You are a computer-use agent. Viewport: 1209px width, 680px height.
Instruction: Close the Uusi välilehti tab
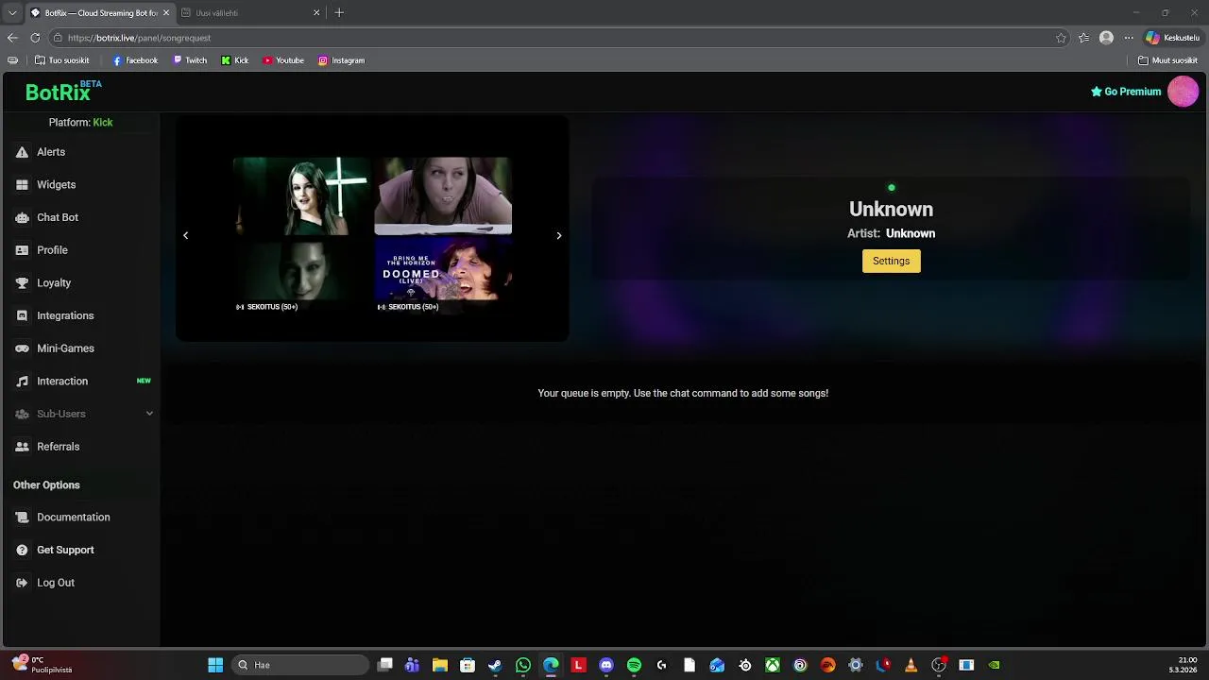coord(316,13)
